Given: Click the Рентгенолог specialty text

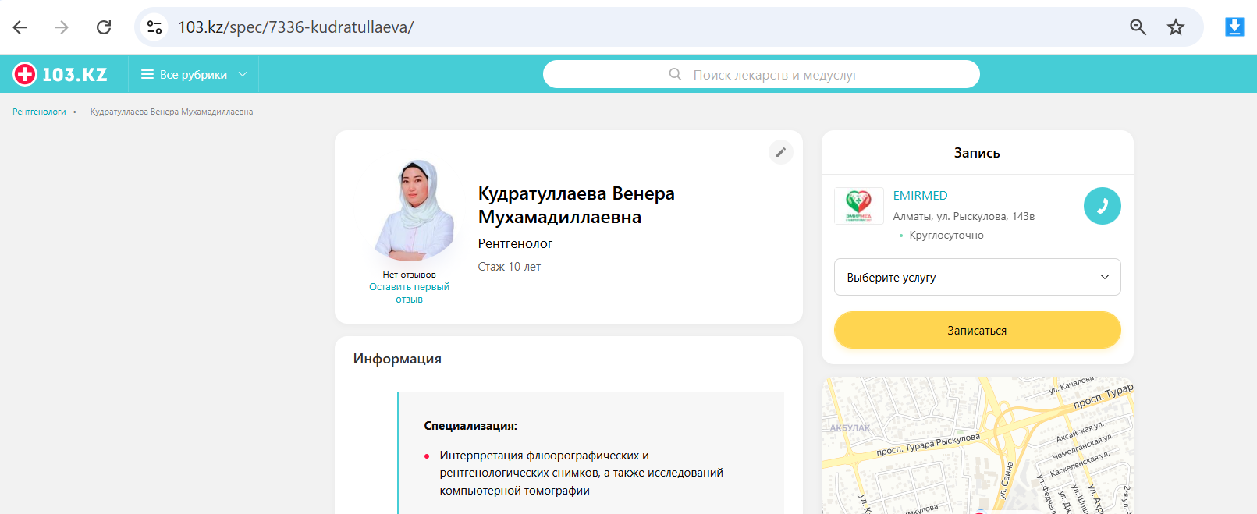Looking at the screenshot, I should click(x=515, y=243).
